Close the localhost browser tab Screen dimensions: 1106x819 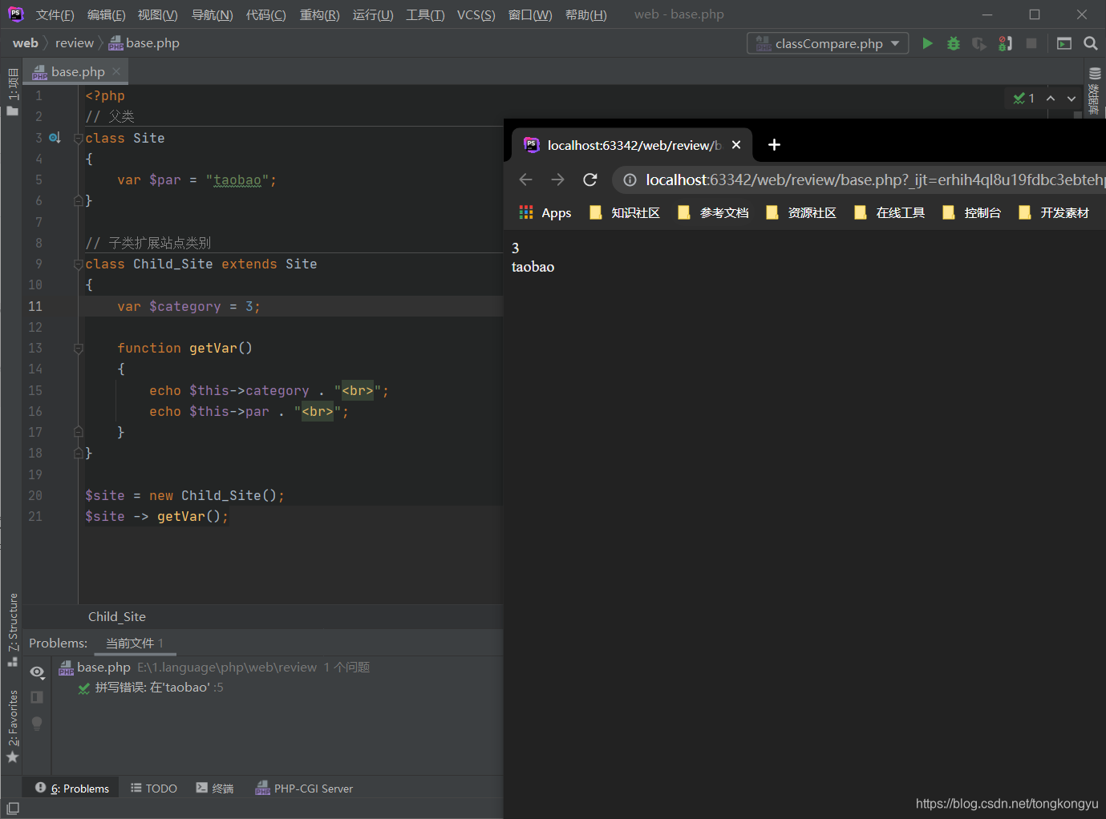coord(736,145)
